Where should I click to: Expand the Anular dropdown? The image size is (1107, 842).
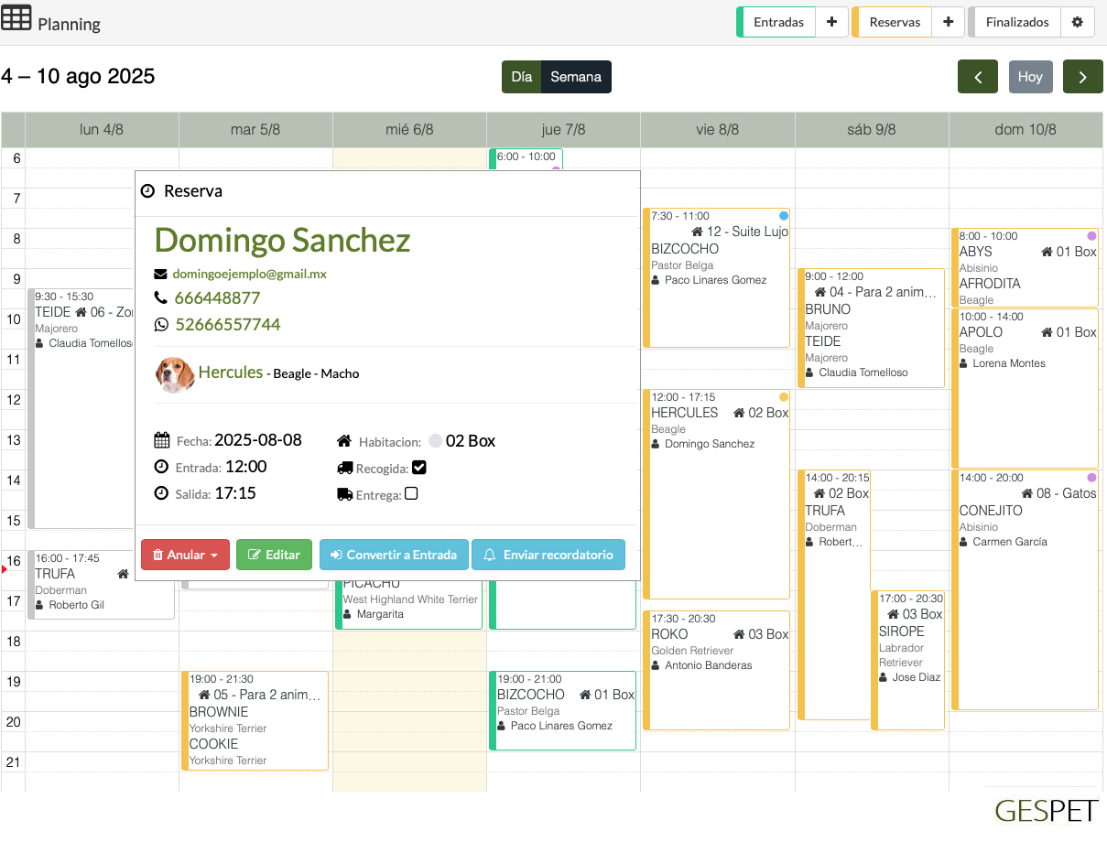click(x=185, y=555)
